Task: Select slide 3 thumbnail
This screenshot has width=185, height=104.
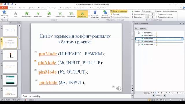Action: point(10,55)
